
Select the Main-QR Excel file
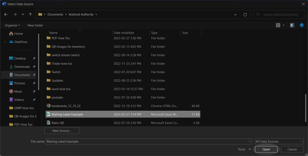[x=58, y=123]
